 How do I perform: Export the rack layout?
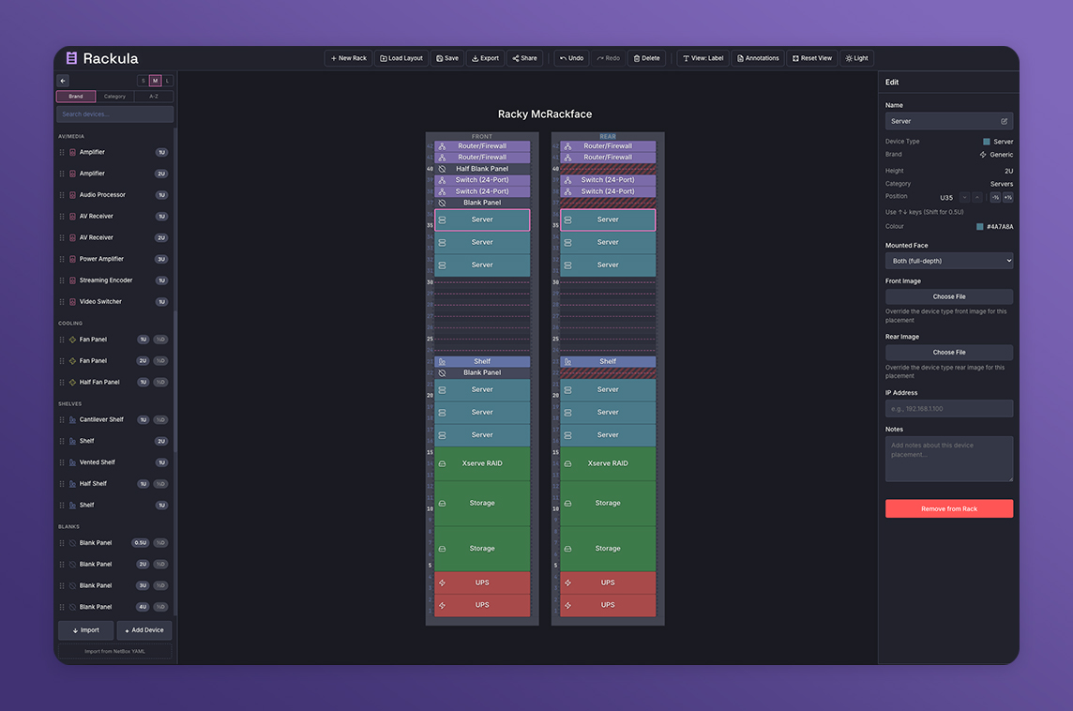click(x=485, y=58)
